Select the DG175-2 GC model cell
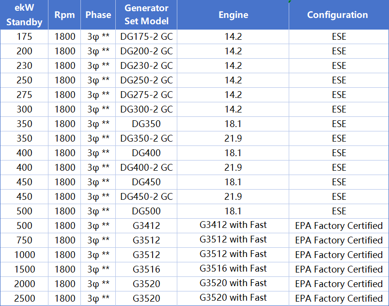Screen dimensions: 389x306 pyautogui.click(x=146, y=37)
